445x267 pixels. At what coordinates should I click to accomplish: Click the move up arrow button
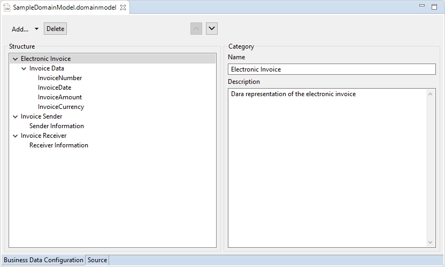click(196, 29)
